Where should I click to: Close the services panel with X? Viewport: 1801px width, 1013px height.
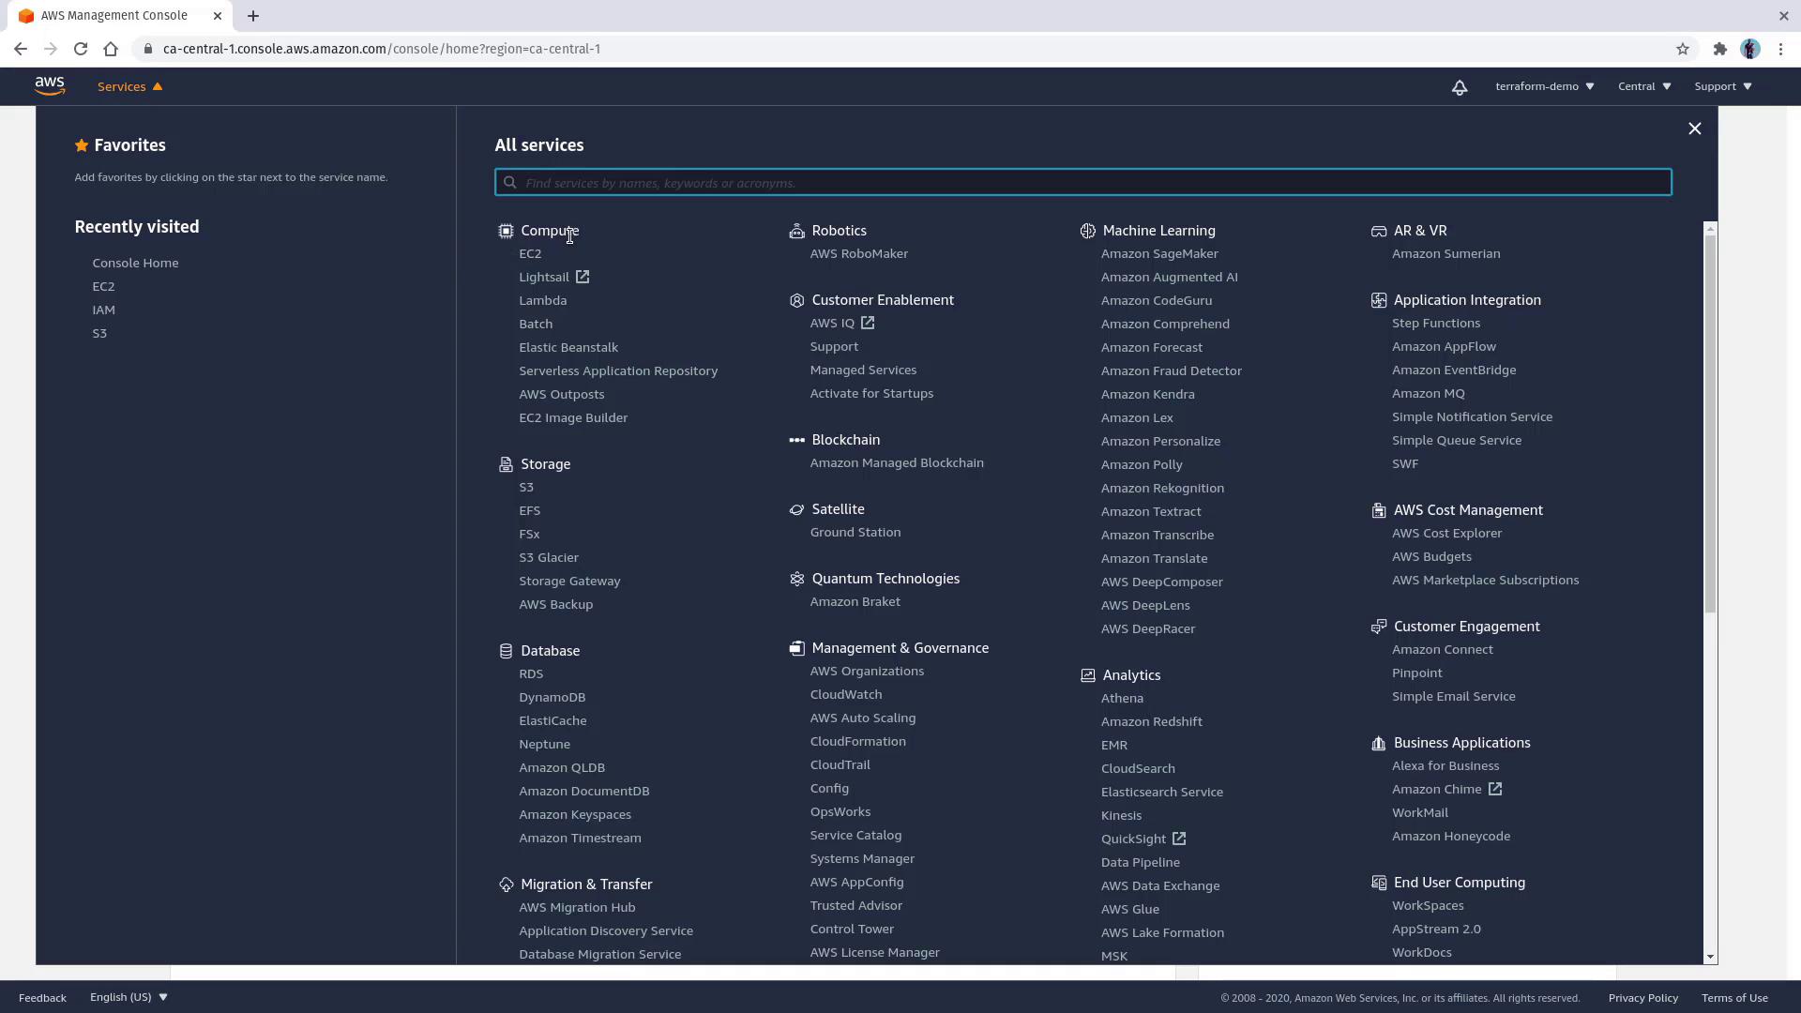[x=1694, y=129]
